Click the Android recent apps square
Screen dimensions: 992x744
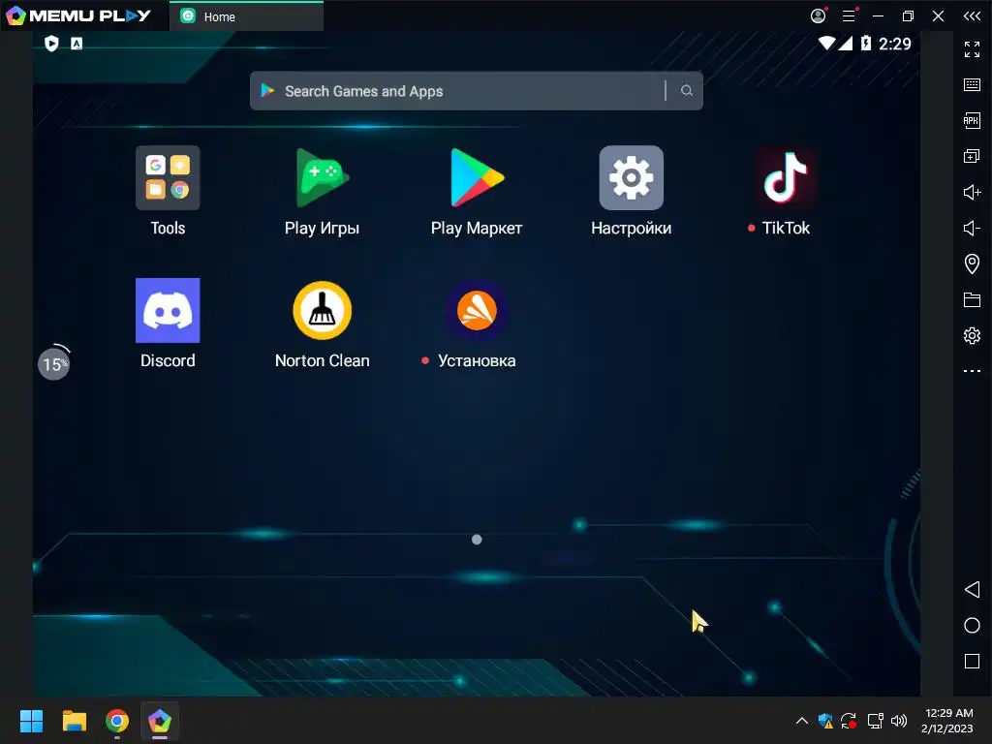(x=972, y=661)
